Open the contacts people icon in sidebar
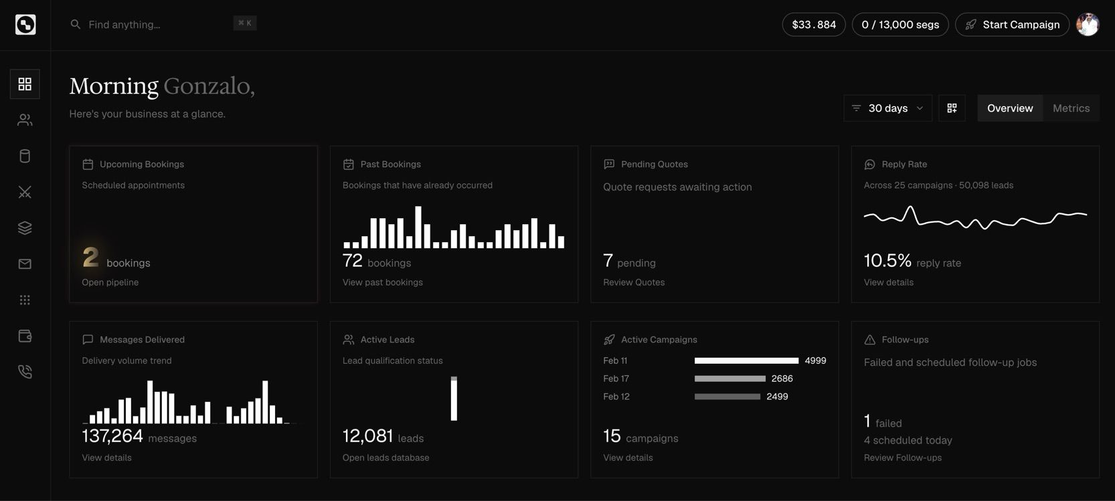Image resolution: width=1115 pixels, height=501 pixels. [x=25, y=120]
